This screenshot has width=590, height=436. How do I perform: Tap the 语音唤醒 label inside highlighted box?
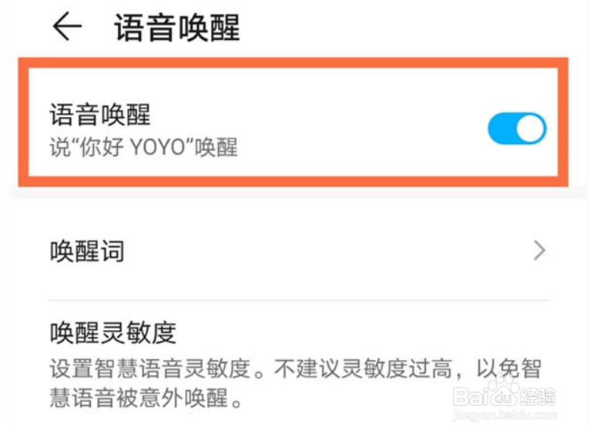pyautogui.click(x=100, y=115)
